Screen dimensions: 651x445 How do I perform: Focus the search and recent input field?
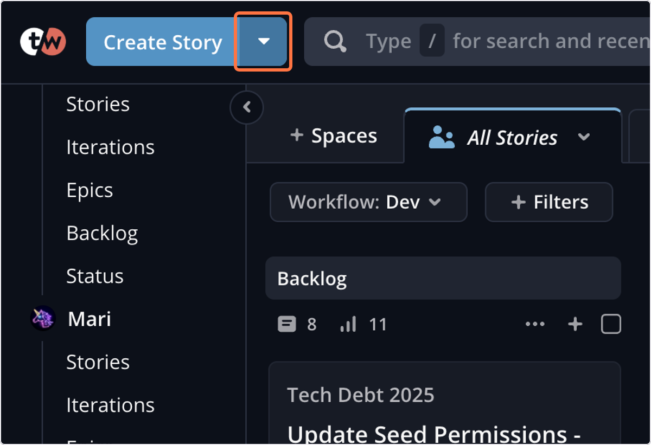[x=477, y=41]
